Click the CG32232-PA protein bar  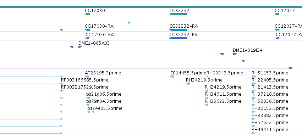pos(178,38)
